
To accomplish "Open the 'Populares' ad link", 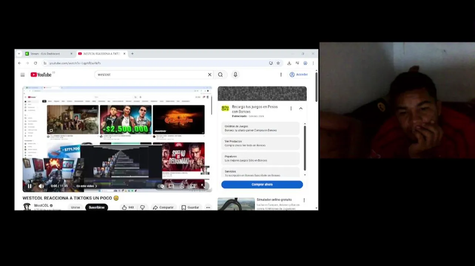I will click(260, 158).
